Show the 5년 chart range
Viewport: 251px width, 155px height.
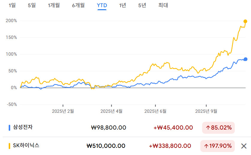[142, 5]
